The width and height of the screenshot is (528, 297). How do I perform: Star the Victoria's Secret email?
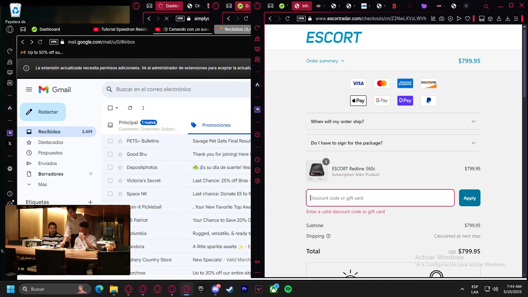click(120, 181)
